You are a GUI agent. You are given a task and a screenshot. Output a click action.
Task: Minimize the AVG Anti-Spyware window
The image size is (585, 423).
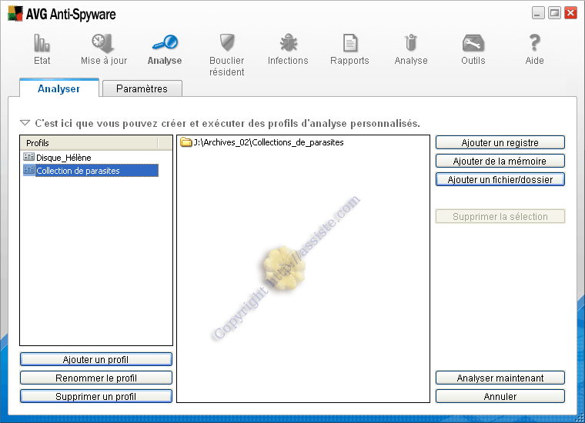click(537, 13)
